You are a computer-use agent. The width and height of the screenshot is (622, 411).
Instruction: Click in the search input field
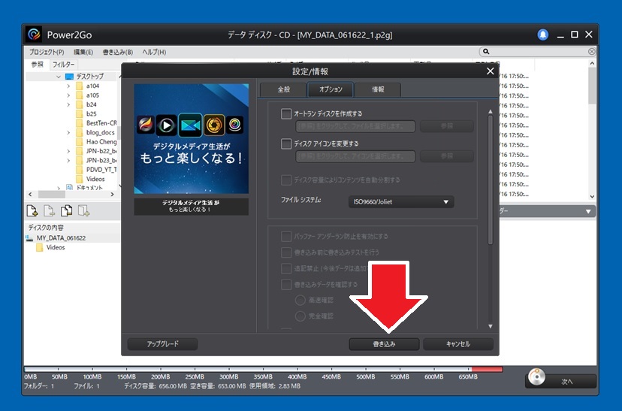[539, 52]
